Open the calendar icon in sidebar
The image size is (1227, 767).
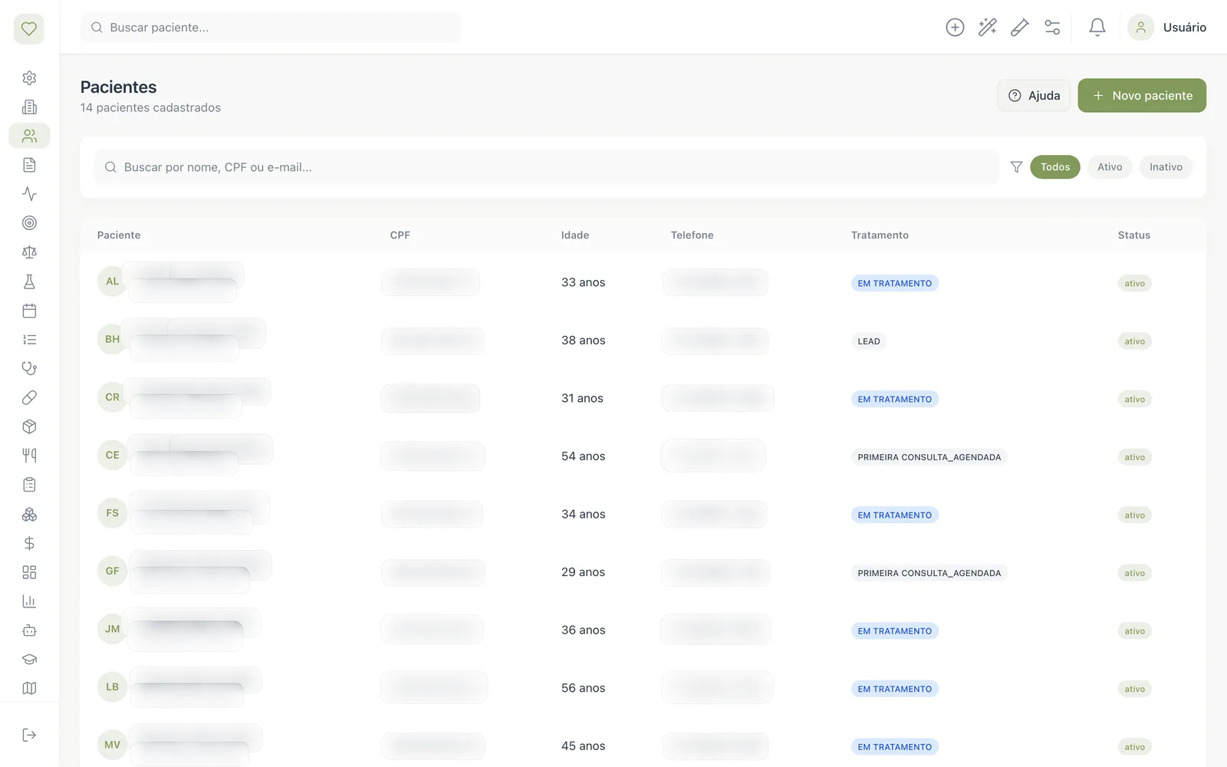pyautogui.click(x=29, y=311)
